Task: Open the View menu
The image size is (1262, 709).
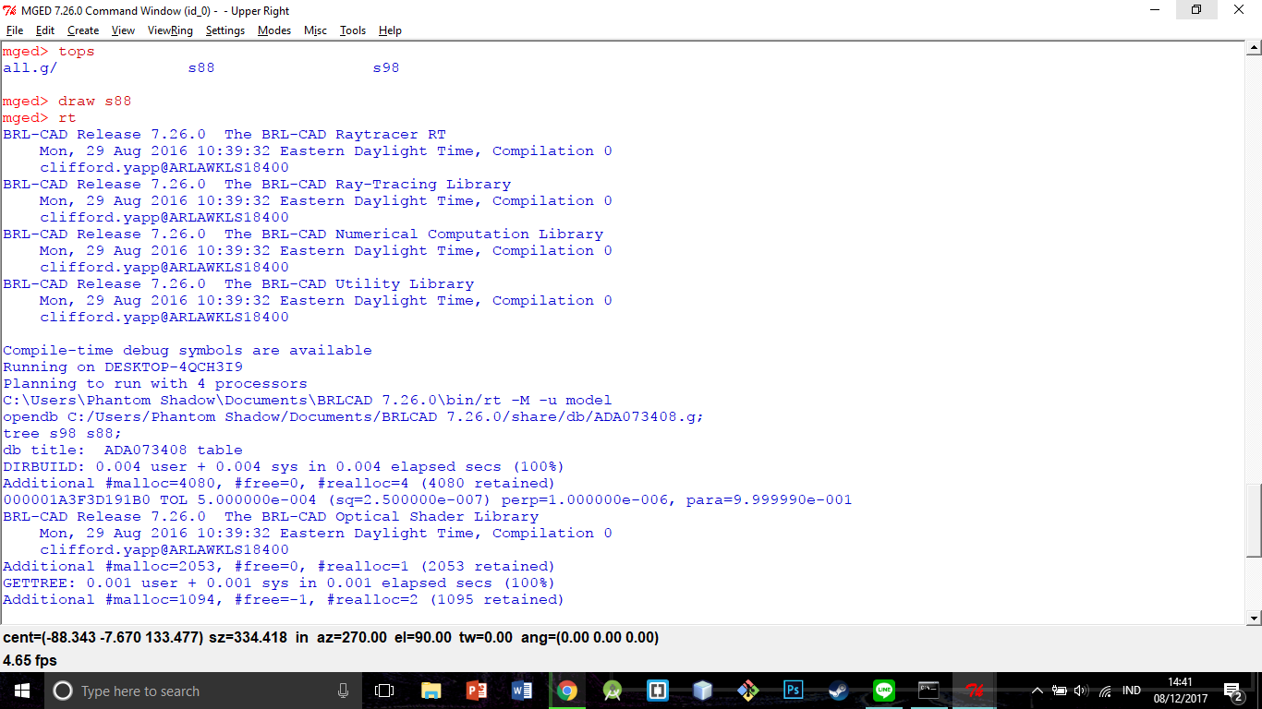Action: pos(123,30)
